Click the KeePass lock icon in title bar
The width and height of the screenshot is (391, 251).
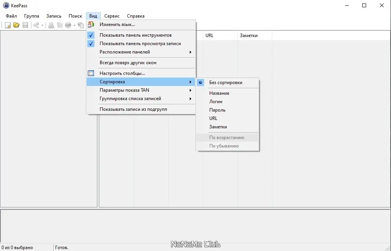click(x=6, y=5)
